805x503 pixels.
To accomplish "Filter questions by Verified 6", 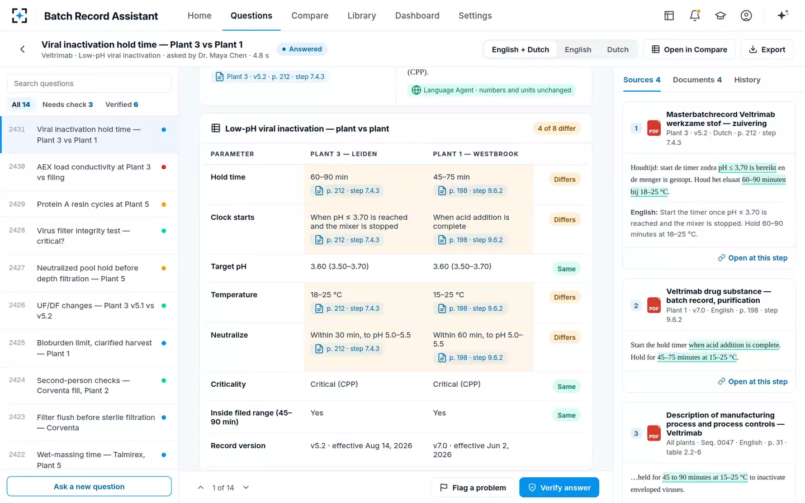I will point(122,105).
